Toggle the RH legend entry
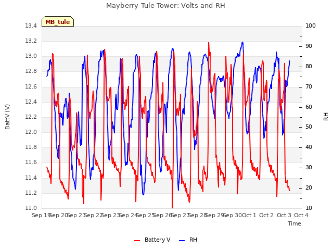 tap(188, 240)
